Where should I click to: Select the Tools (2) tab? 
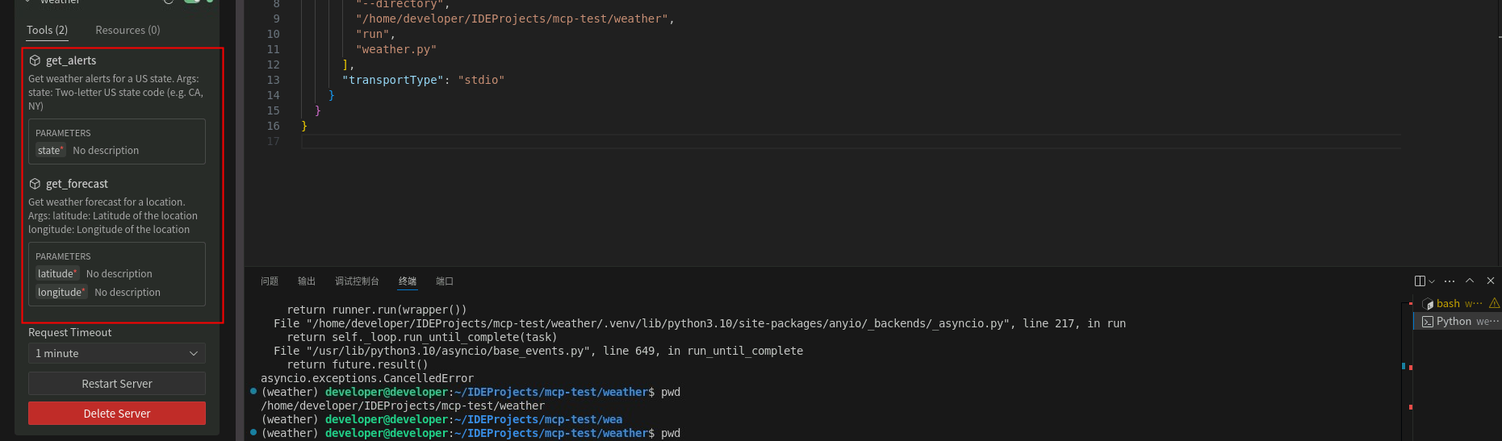[x=47, y=31]
